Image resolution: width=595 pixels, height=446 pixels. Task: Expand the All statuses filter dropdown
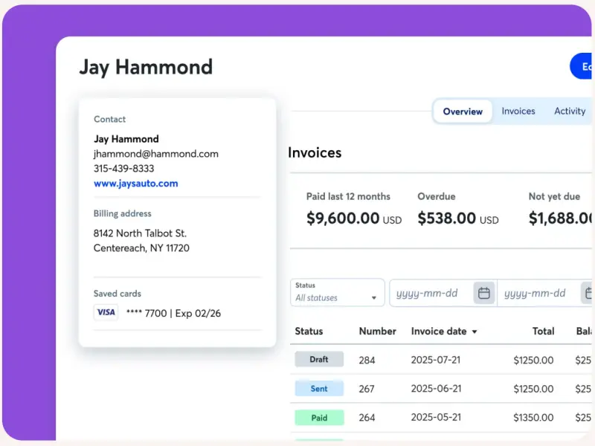pos(337,292)
